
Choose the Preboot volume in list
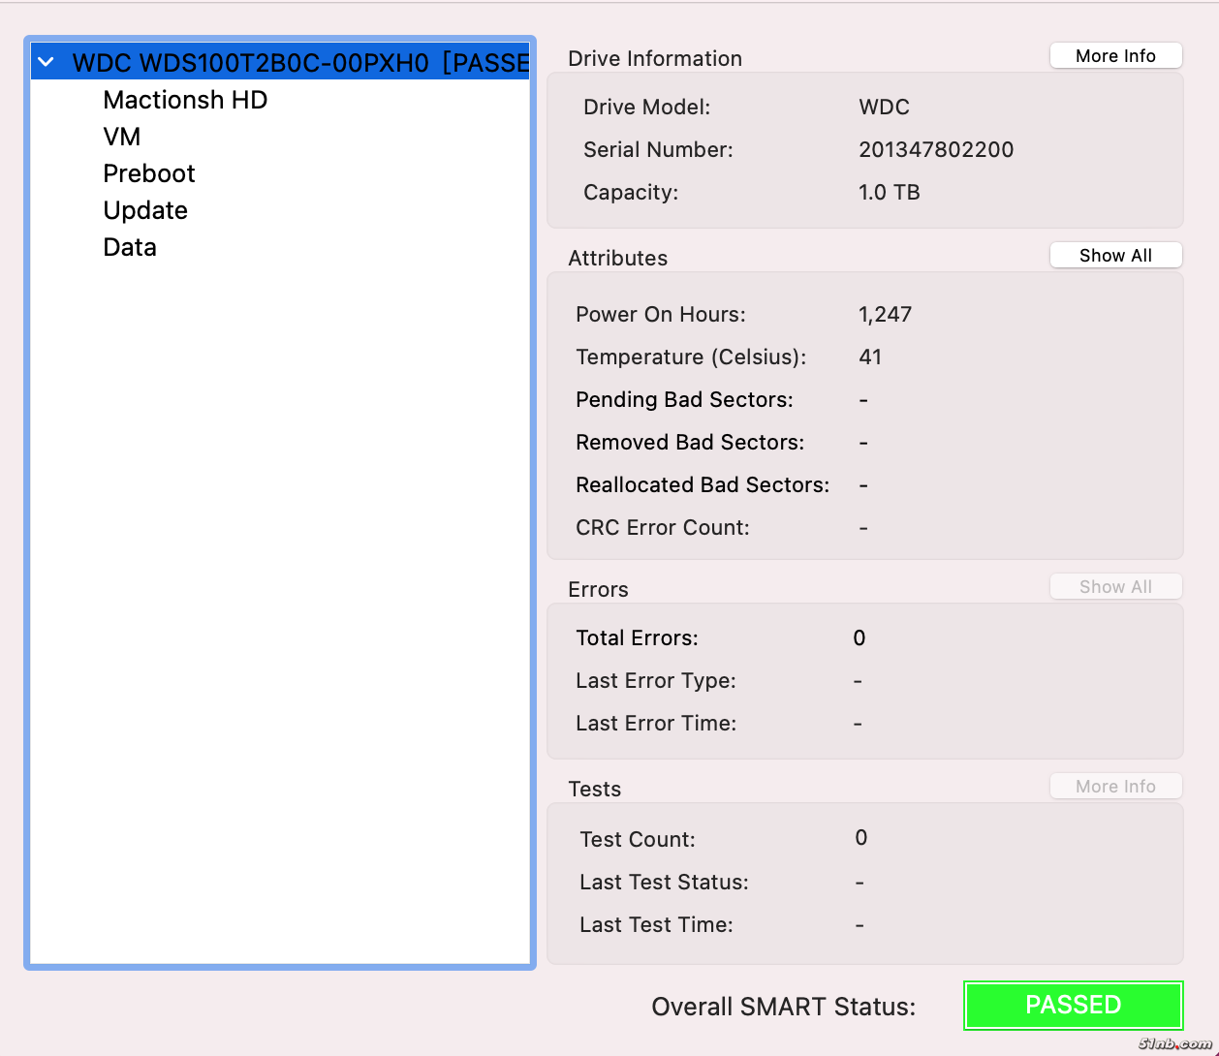click(149, 173)
